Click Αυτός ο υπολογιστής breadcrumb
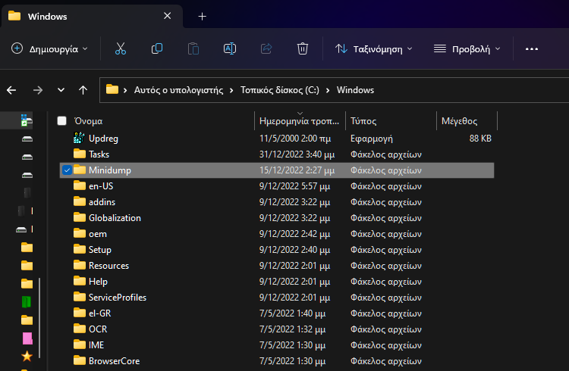This screenshot has width=569, height=371. 178,90
